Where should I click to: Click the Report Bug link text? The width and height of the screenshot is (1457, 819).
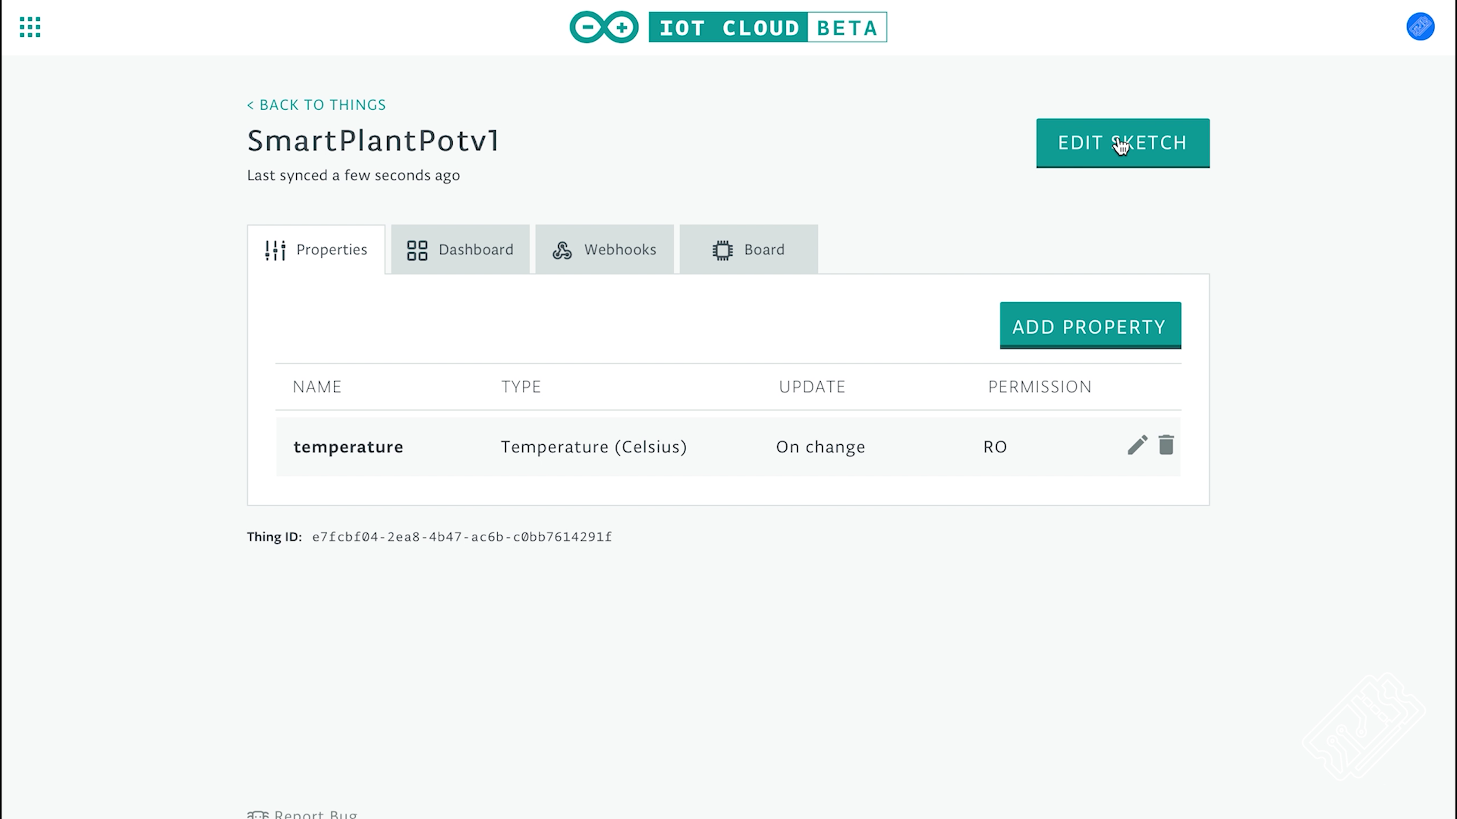coord(316,814)
